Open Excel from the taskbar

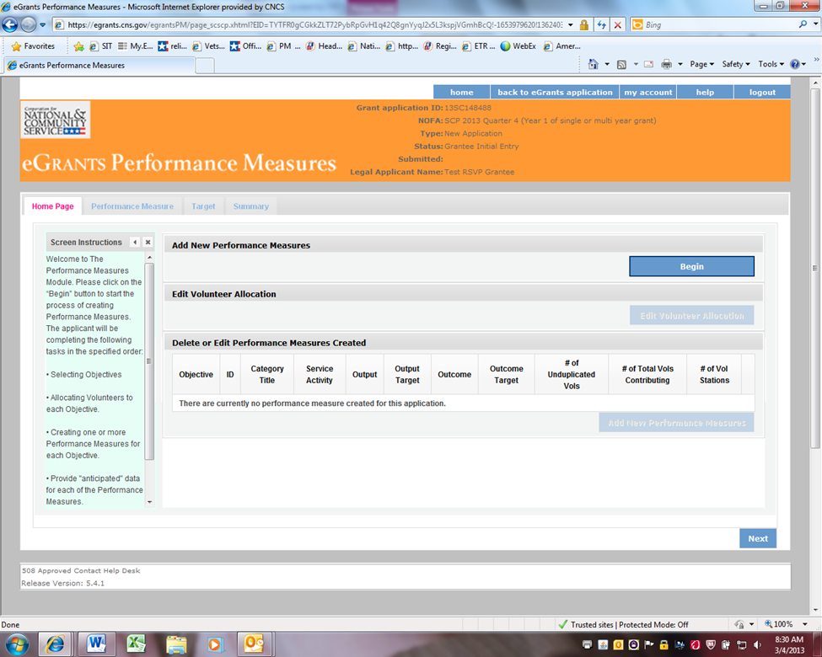[x=137, y=644]
